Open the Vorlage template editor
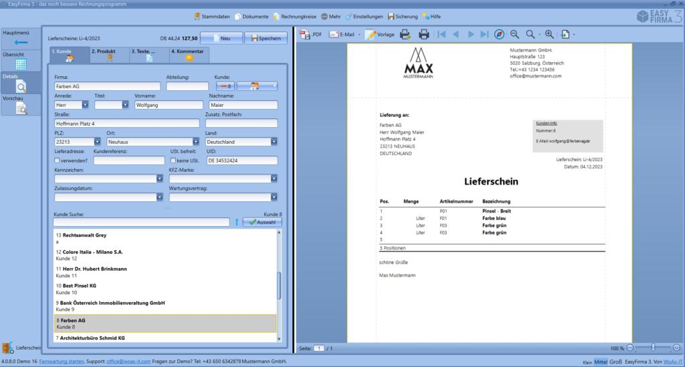This screenshot has height=367, width=685. pos(379,34)
